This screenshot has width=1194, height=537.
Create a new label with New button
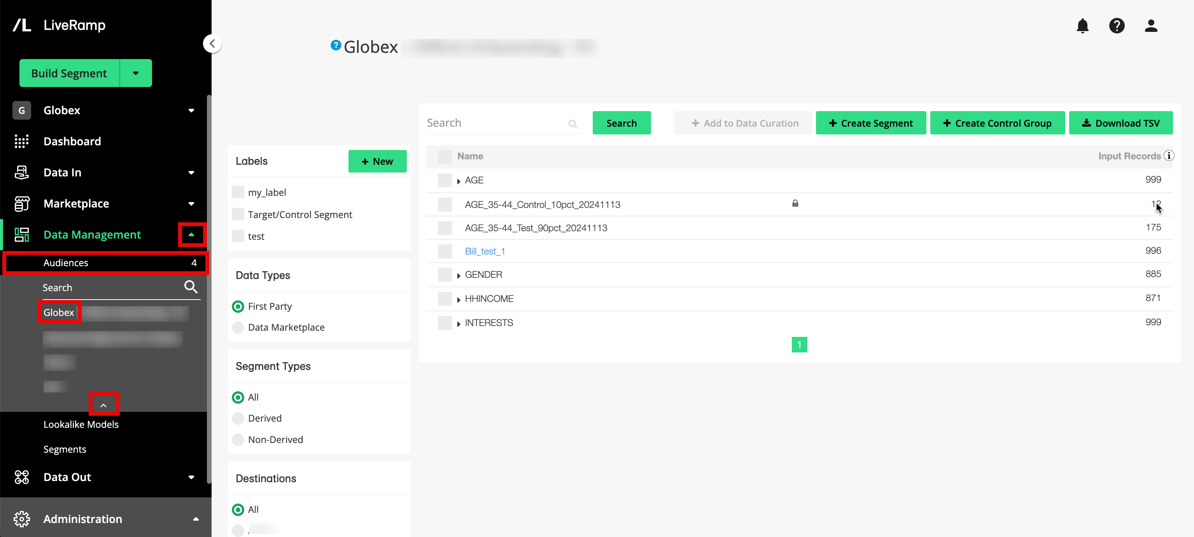377,161
